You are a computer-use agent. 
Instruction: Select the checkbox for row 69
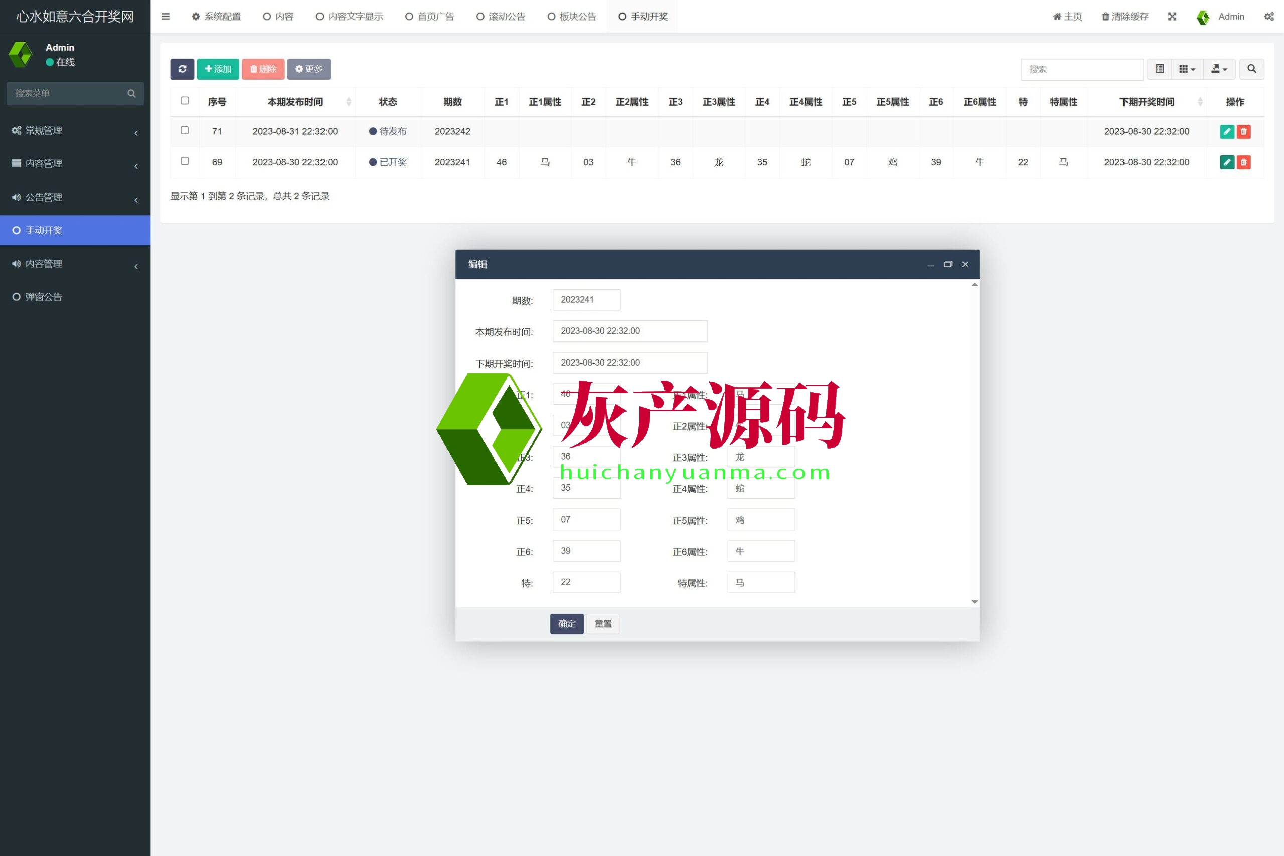pos(185,161)
